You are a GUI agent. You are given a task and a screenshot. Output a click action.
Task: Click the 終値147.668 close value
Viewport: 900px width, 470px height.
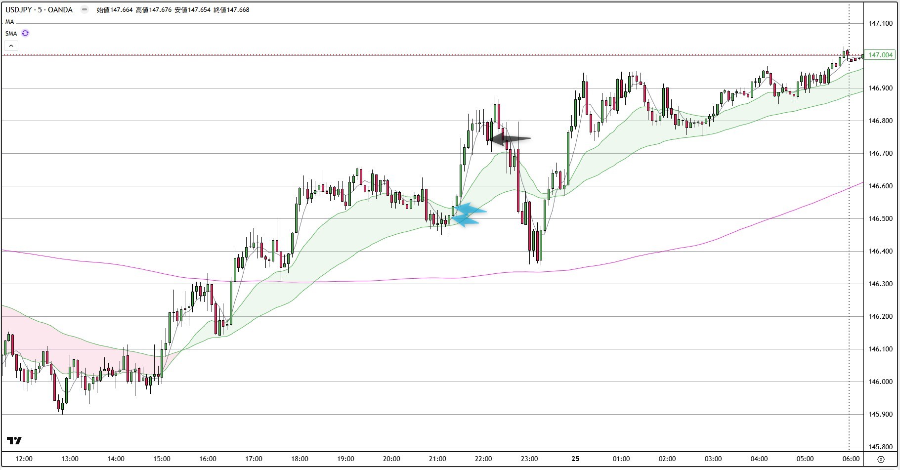231,9
